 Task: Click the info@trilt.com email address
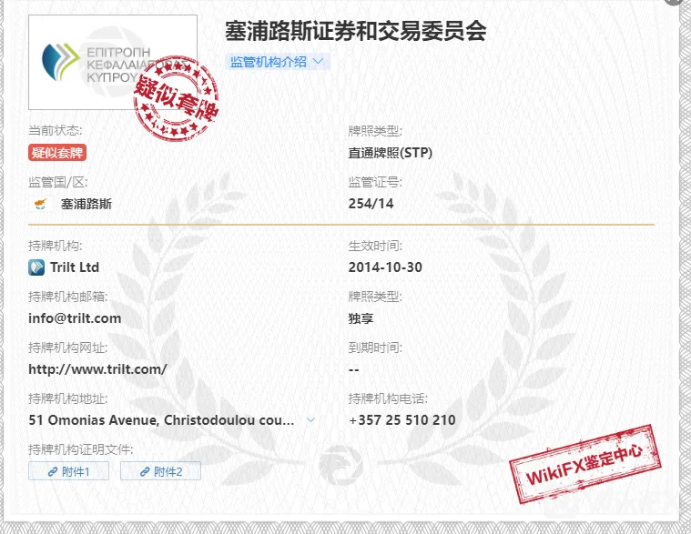tap(75, 317)
